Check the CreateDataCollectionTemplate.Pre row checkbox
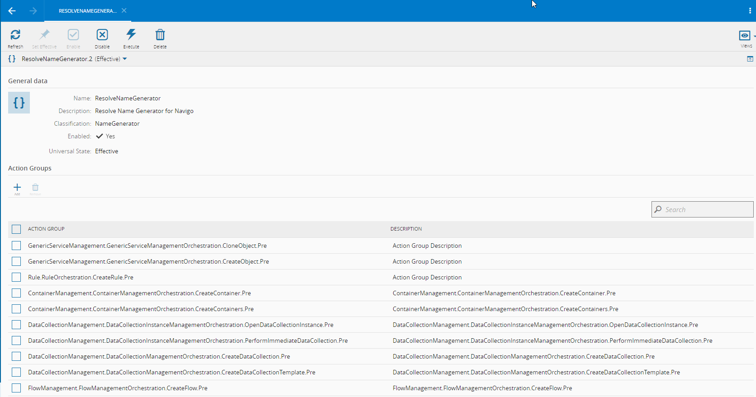The height and width of the screenshot is (397, 756). click(16, 372)
